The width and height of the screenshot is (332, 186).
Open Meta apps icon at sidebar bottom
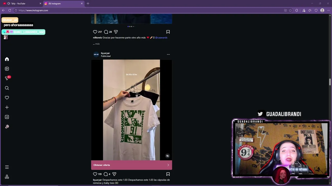7,177
